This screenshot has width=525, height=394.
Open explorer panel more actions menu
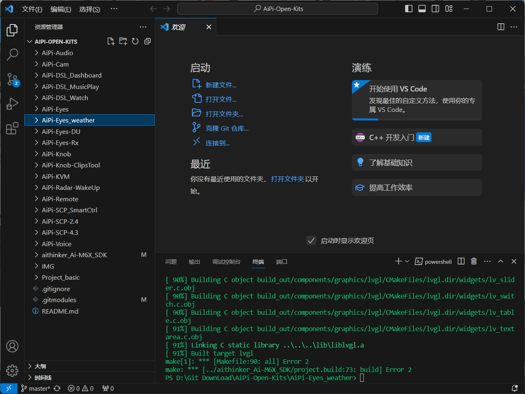point(143,27)
